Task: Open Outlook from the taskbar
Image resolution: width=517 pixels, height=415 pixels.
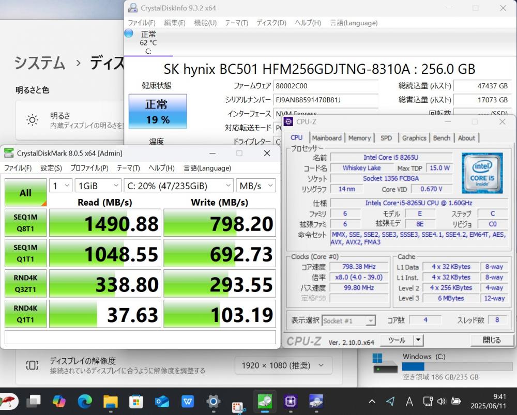Action: [162, 401]
